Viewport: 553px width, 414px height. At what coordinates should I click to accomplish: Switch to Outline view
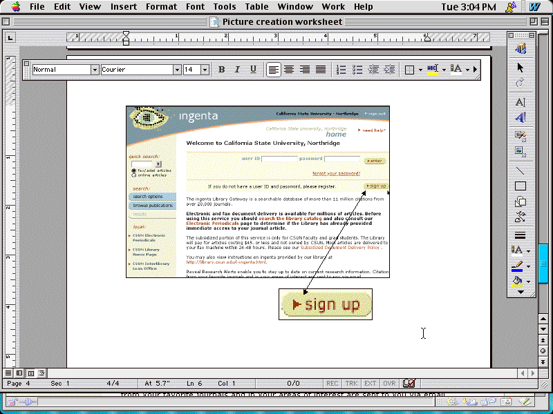(x=41, y=373)
